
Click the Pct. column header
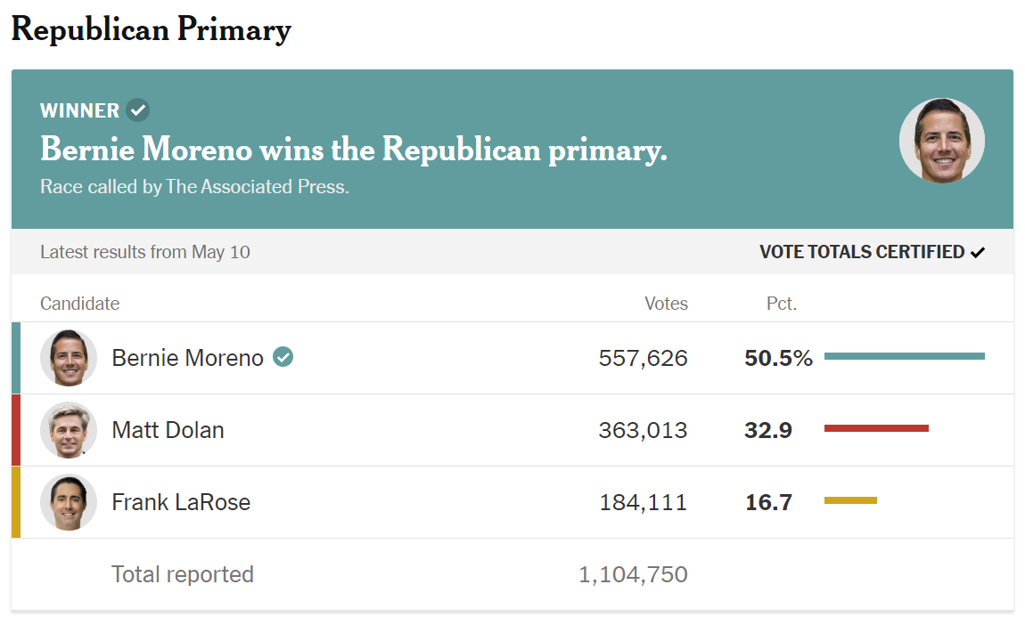pyautogui.click(x=782, y=304)
